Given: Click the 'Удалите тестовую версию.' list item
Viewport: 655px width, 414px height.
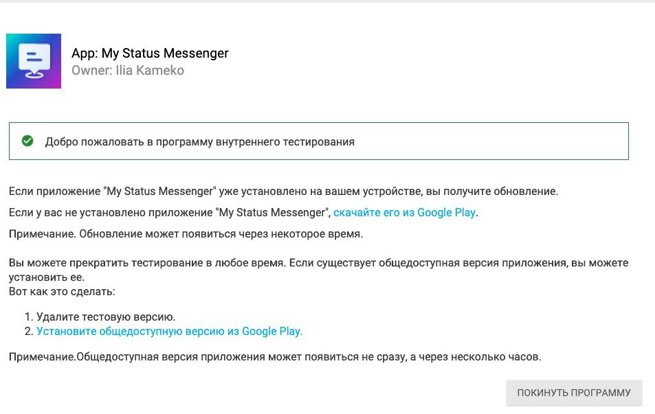Looking at the screenshot, I should point(106,317).
